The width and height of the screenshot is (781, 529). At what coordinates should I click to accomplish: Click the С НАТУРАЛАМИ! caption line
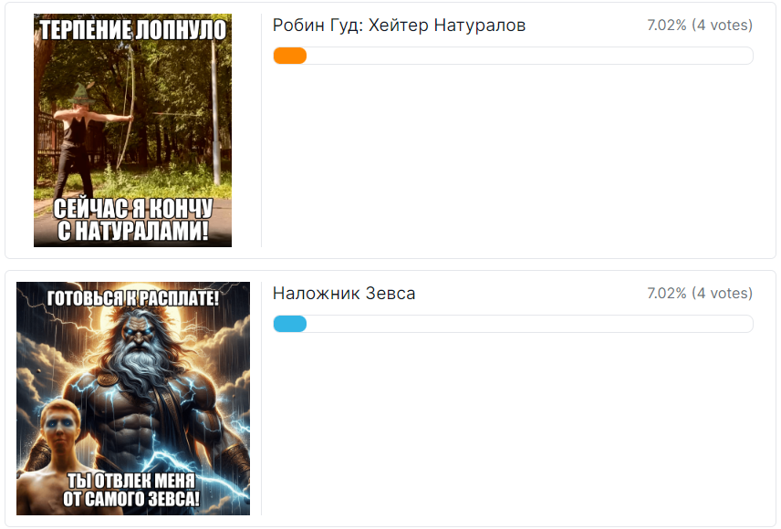tap(133, 231)
